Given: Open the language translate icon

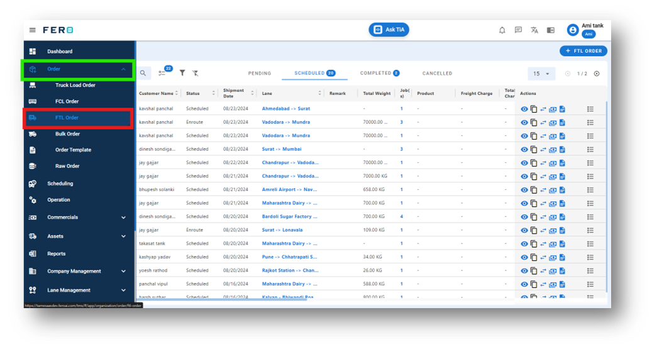Looking at the screenshot, I should tap(534, 30).
